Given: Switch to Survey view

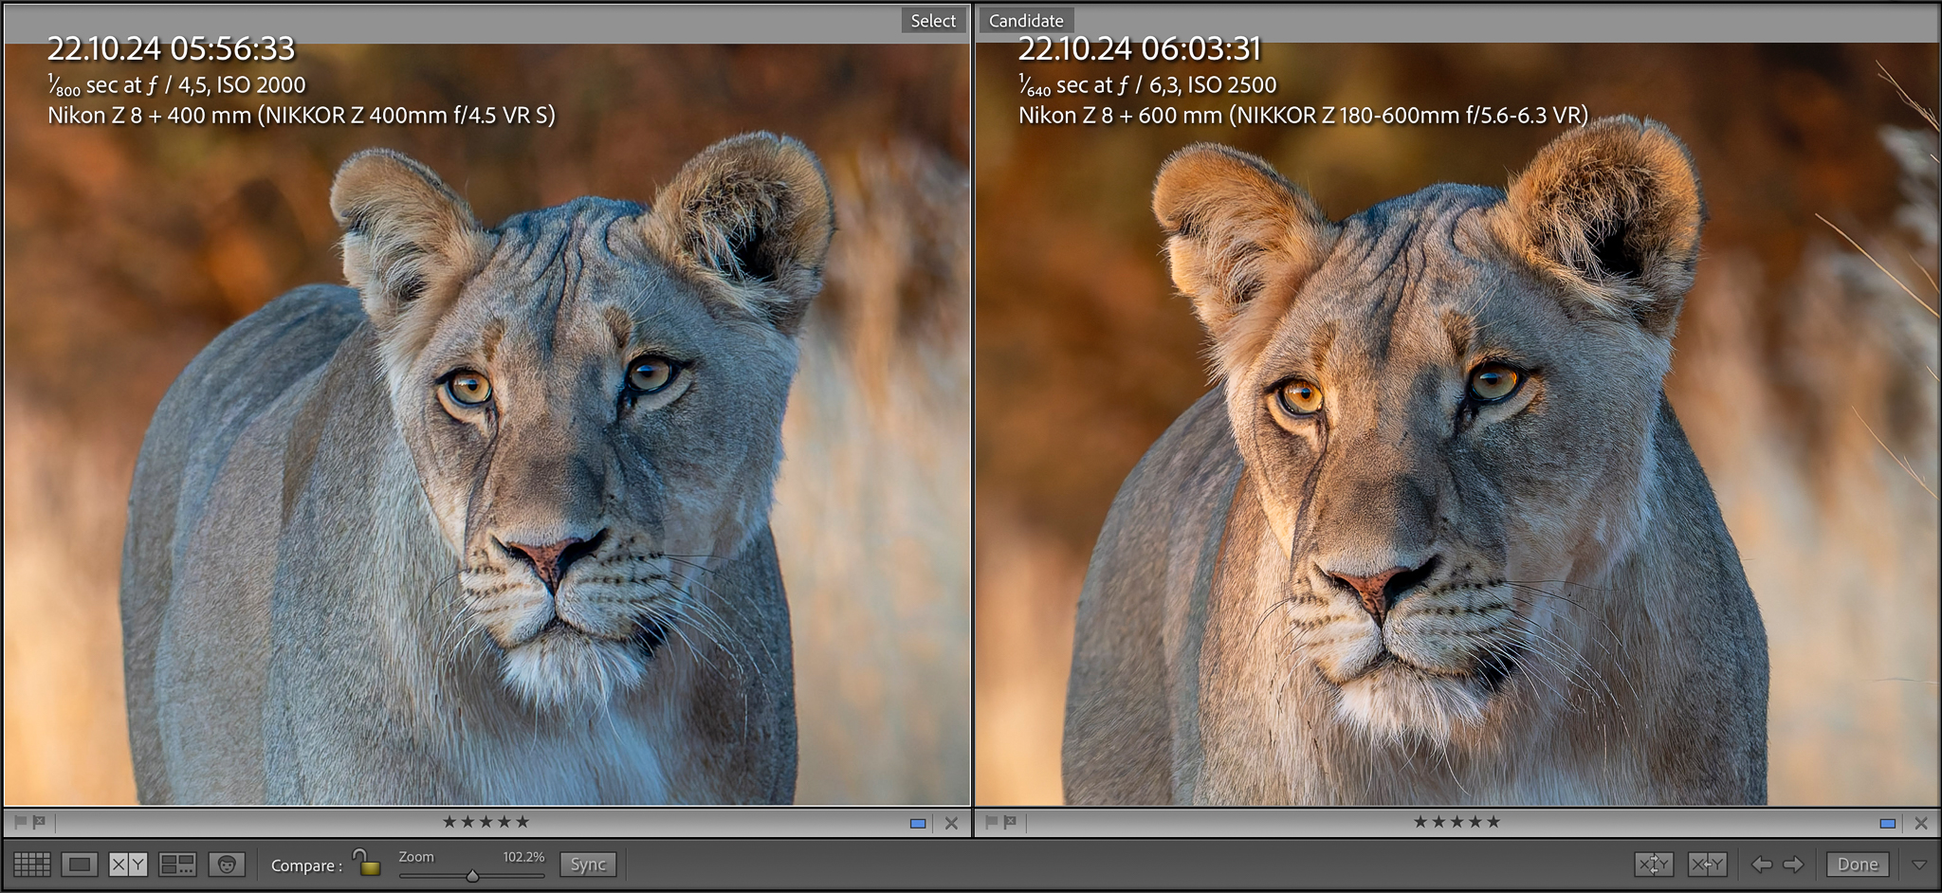Looking at the screenshot, I should point(177,865).
